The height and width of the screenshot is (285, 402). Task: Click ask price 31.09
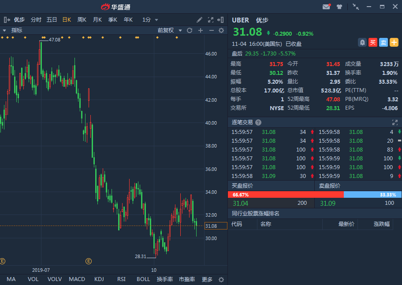point(328,204)
